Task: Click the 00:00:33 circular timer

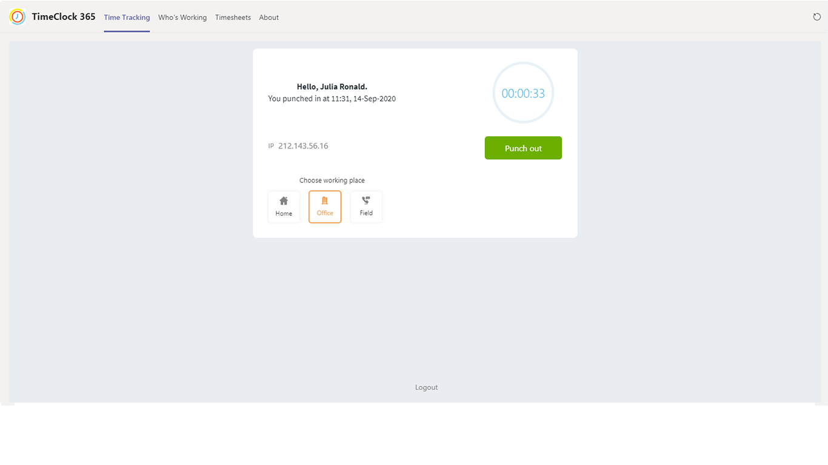Action: 523,93
